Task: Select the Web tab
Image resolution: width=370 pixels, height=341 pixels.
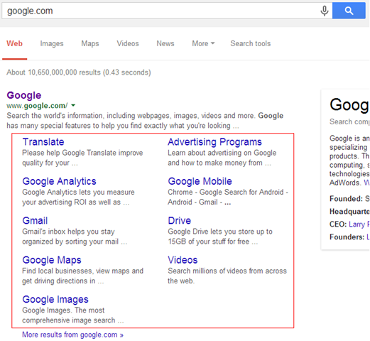Action: (x=14, y=43)
